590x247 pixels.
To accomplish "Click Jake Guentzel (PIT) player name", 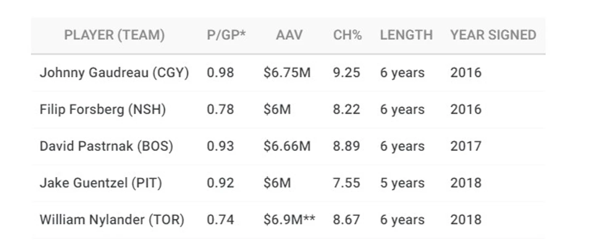I will (101, 183).
